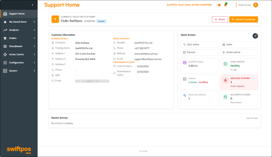This screenshot has height=157, width=272.
Task: Click the Quick Actions refresh icon
Action: 255,36
